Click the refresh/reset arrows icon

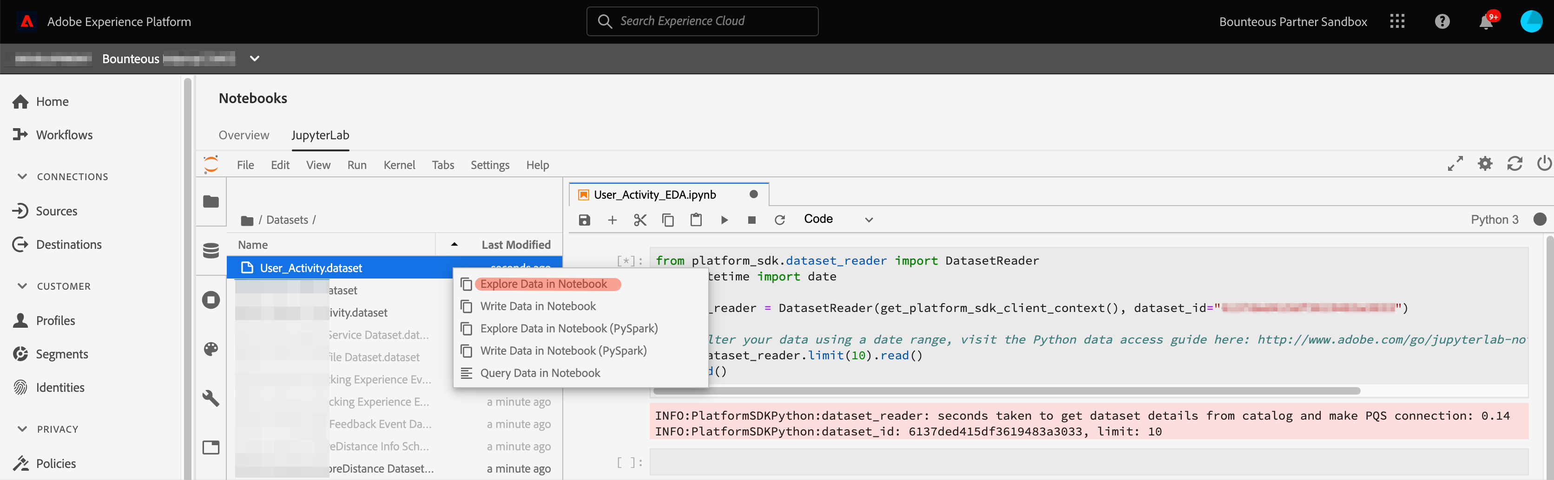tap(1514, 163)
